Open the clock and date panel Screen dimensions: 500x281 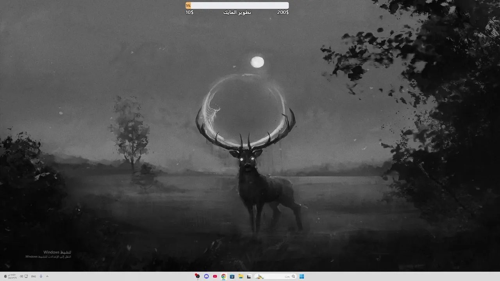[x=13, y=276]
